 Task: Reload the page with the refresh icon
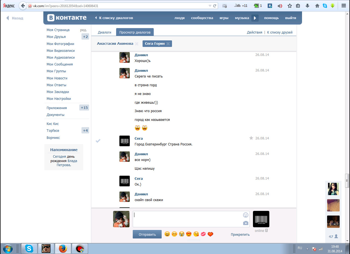tap(215, 6)
